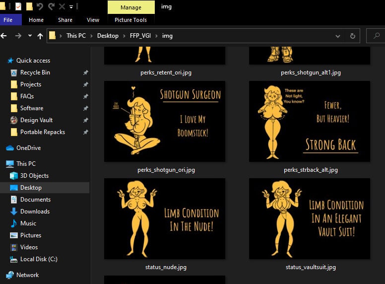Viewport: 385px width, 284px height.
Task: Click the folder icon in address bar
Action: coord(52,36)
